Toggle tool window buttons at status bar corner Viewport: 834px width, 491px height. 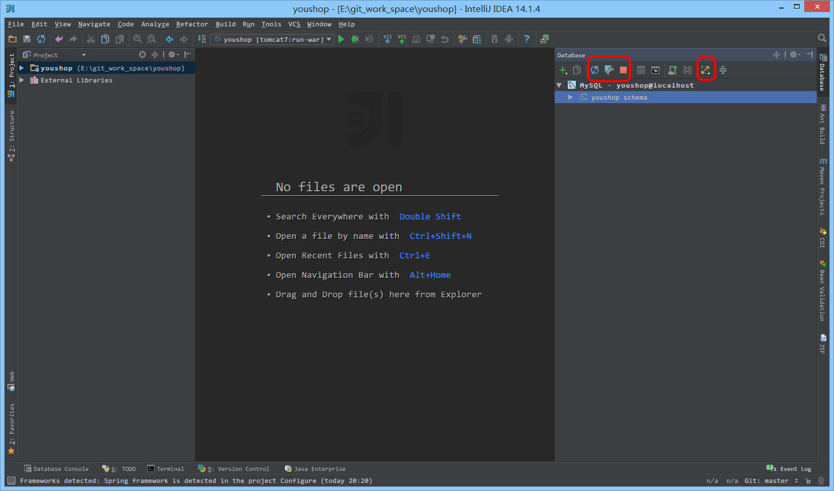coord(11,481)
